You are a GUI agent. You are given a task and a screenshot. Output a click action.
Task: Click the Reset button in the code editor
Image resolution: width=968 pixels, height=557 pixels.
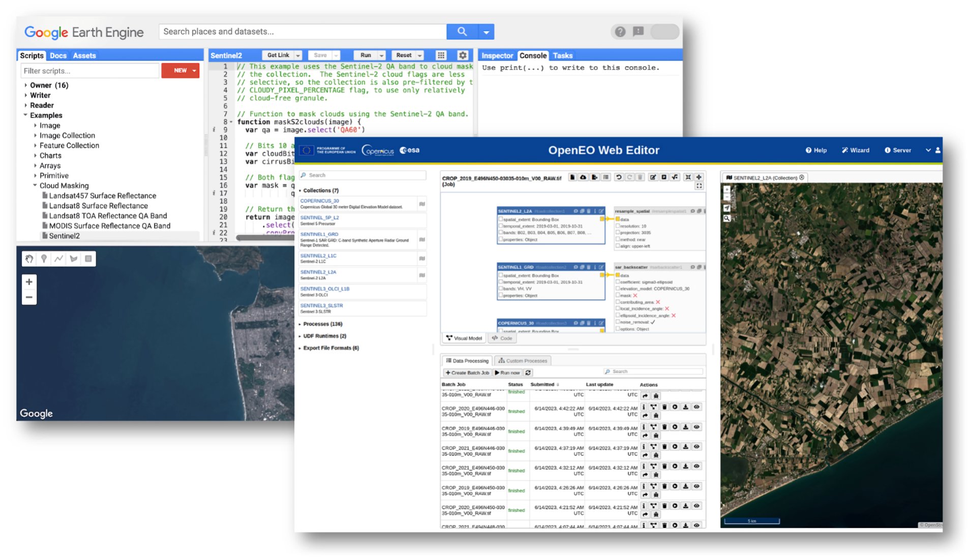(404, 55)
